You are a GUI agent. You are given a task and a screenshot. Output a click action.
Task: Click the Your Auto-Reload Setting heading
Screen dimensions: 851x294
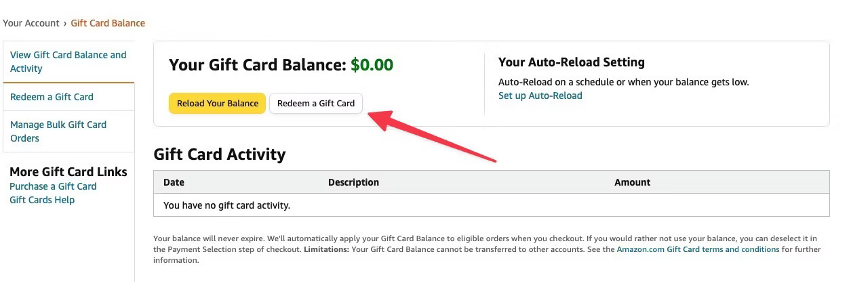(572, 62)
